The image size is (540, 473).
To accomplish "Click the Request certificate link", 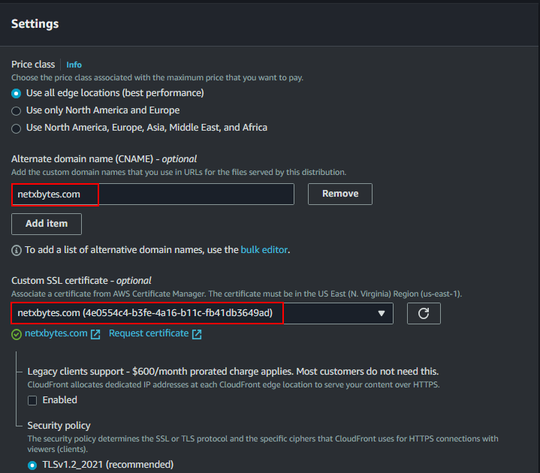I will 149,333.
